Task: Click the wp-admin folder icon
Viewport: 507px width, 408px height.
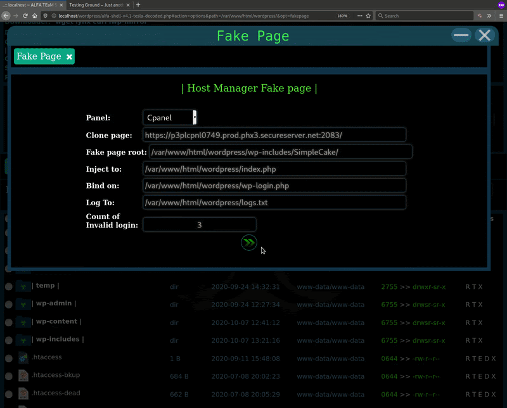Action: click(x=23, y=304)
